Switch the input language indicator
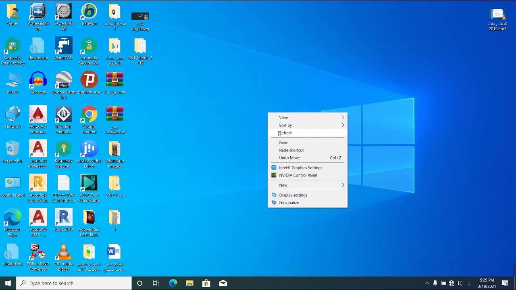Screen dimensions: 516x290 [x=469, y=283]
